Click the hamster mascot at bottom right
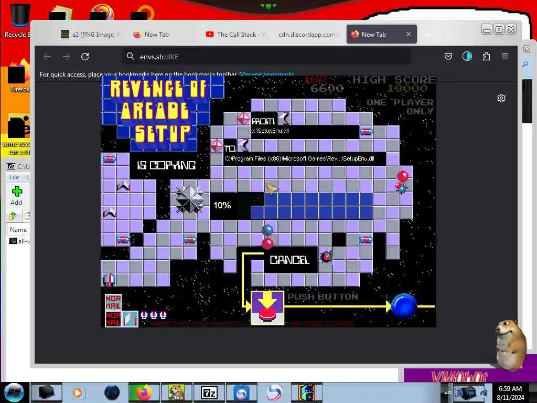Image resolution: width=537 pixels, height=403 pixels. [x=510, y=344]
